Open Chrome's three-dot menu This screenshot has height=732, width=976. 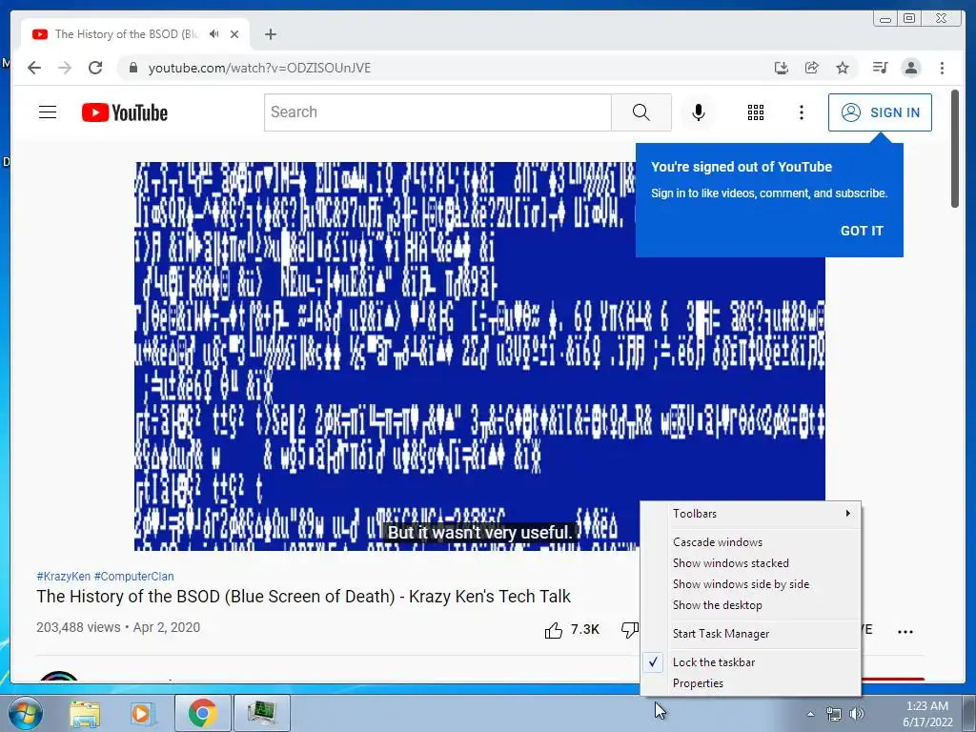click(x=942, y=68)
